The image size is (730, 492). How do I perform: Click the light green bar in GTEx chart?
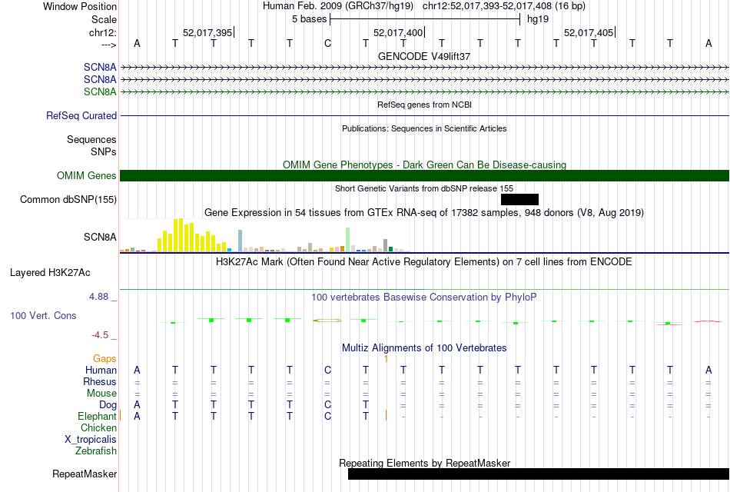point(348,240)
